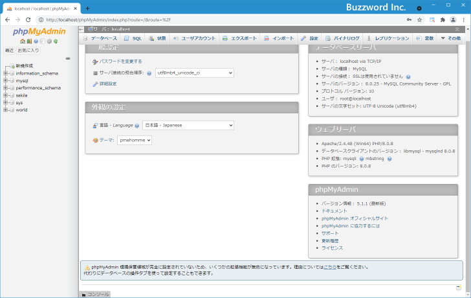The width and height of the screenshot is (471, 298).
Task: Click the sakila database icon in tree
Action: (x=12, y=95)
